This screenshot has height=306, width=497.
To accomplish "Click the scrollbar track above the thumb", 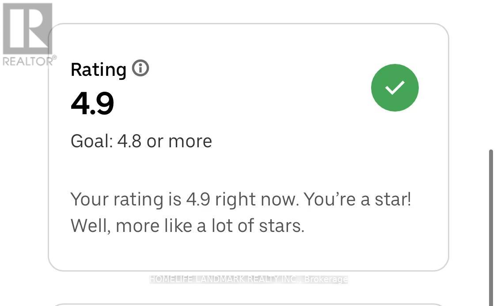I will pyautogui.click(x=491, y=88).
